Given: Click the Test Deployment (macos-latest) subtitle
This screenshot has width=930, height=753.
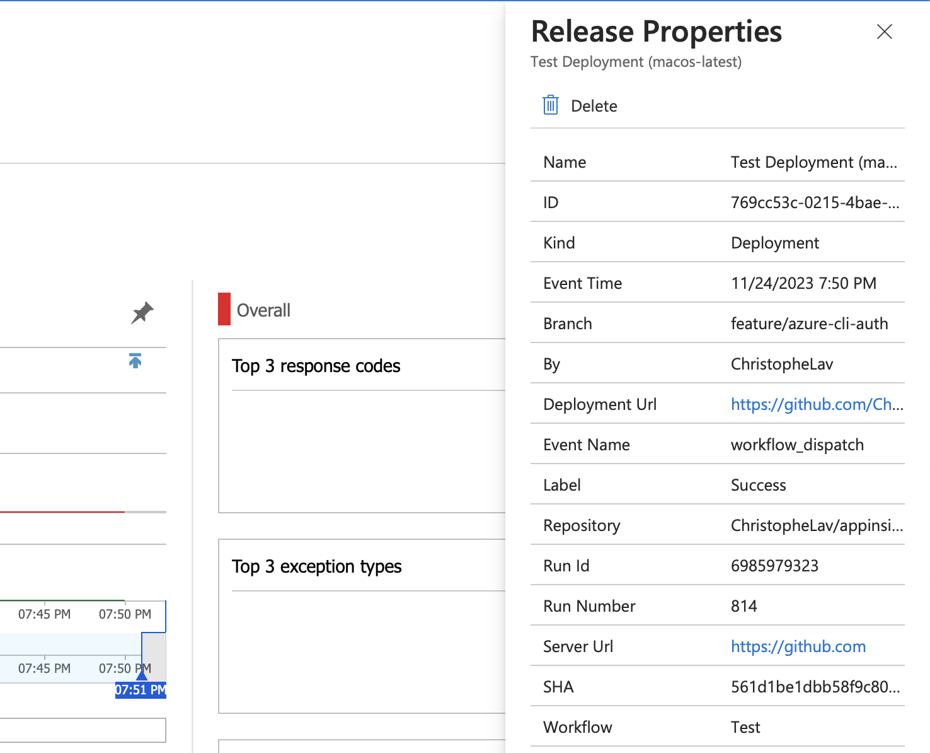Looking at the screenshot, I should click(x=636, y=62).
